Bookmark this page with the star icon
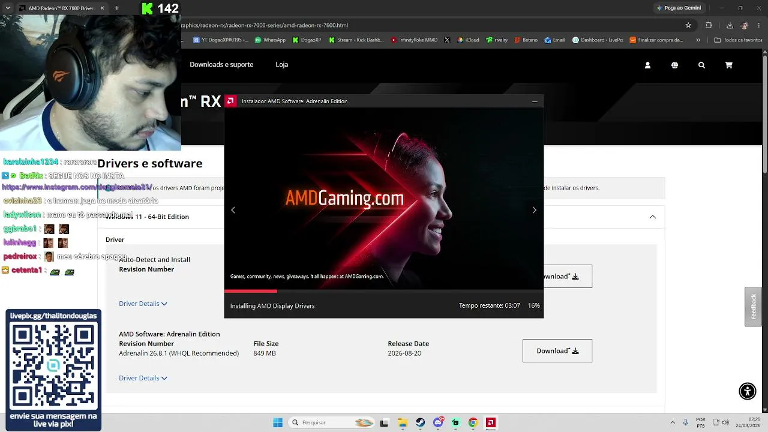The height and width of the screenshot is (432, 768). point(688,25)
